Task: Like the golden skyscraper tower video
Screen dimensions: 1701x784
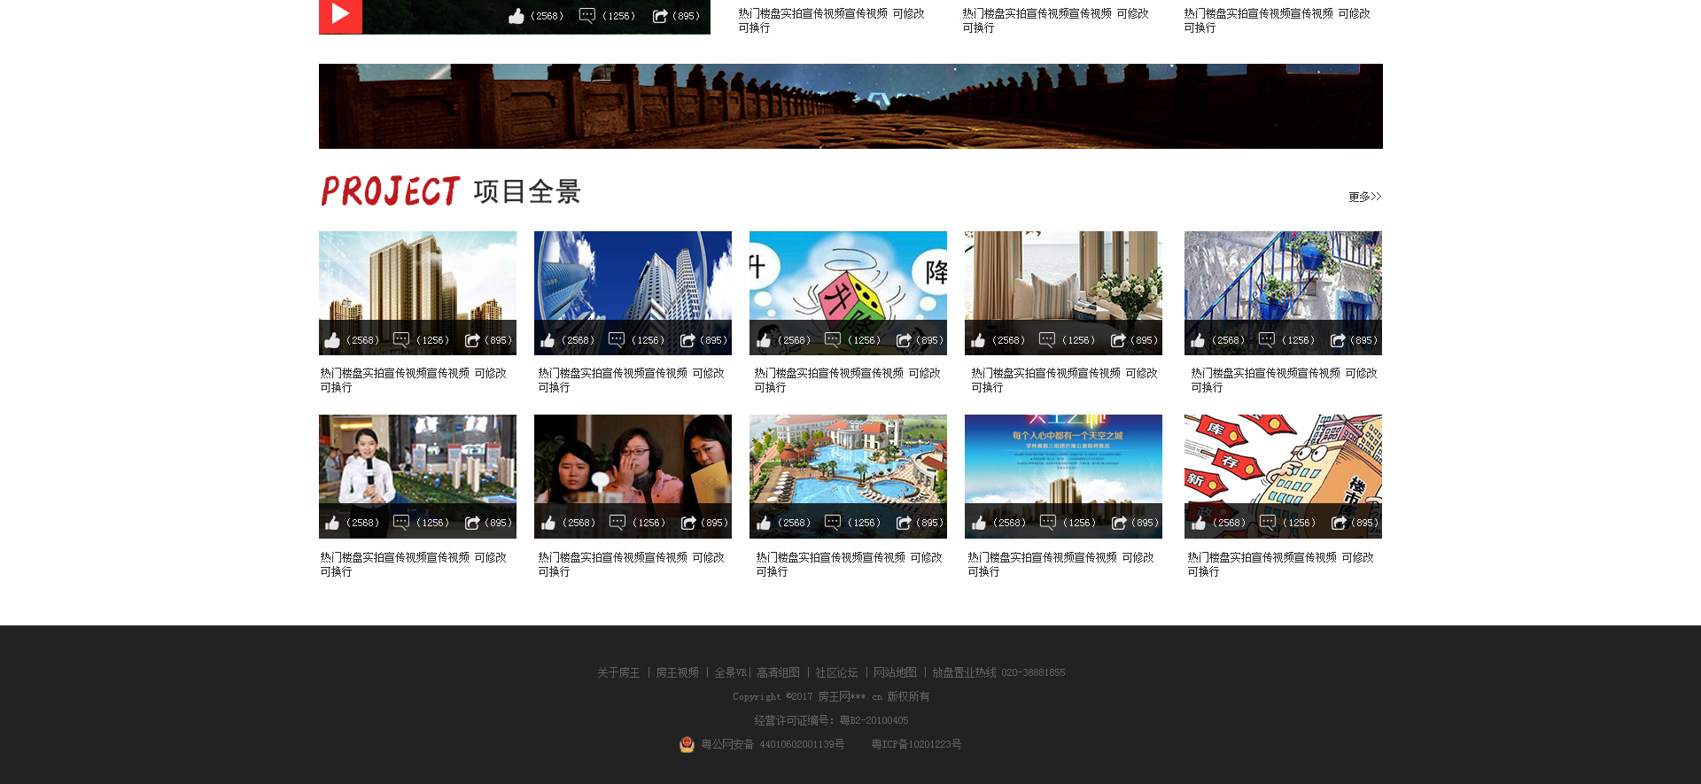Action: tap(332, 340)
